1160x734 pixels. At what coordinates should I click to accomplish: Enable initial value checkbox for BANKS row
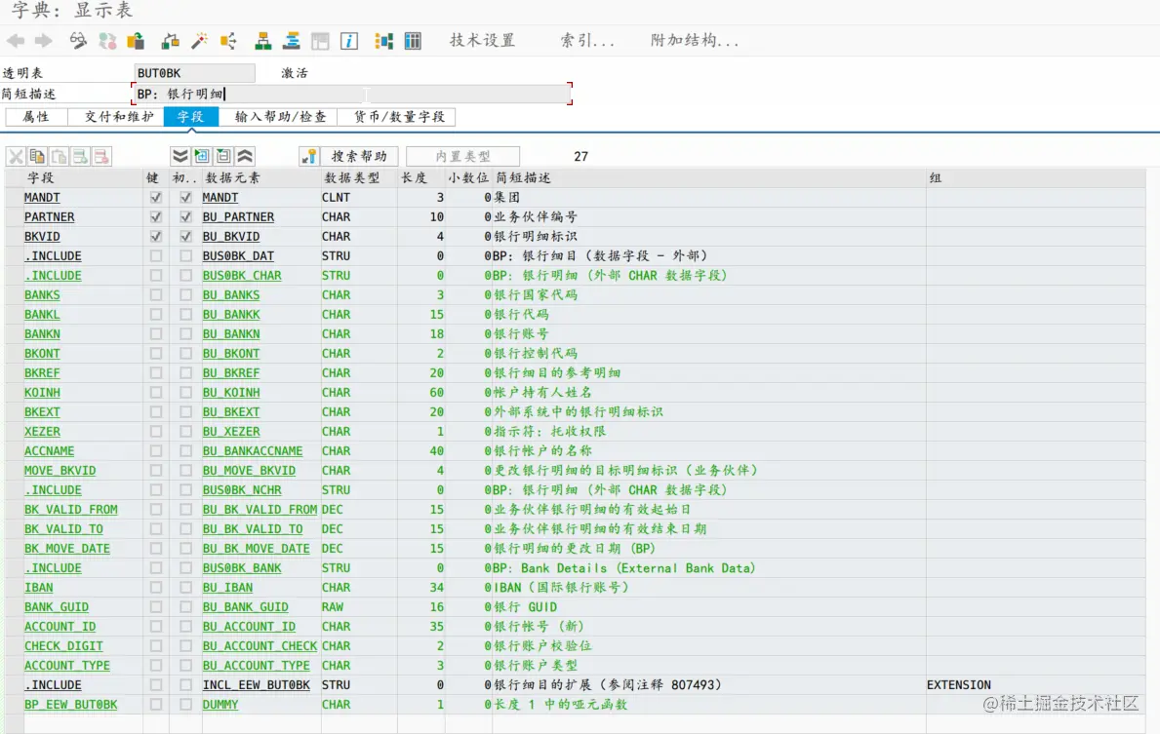[x=185, y=294]
